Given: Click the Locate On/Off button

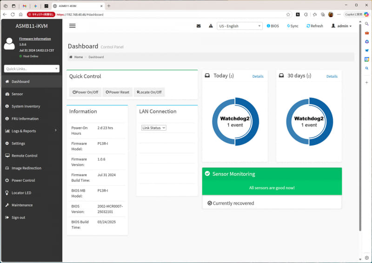Looking at the screenshot, I should point(149,92).
